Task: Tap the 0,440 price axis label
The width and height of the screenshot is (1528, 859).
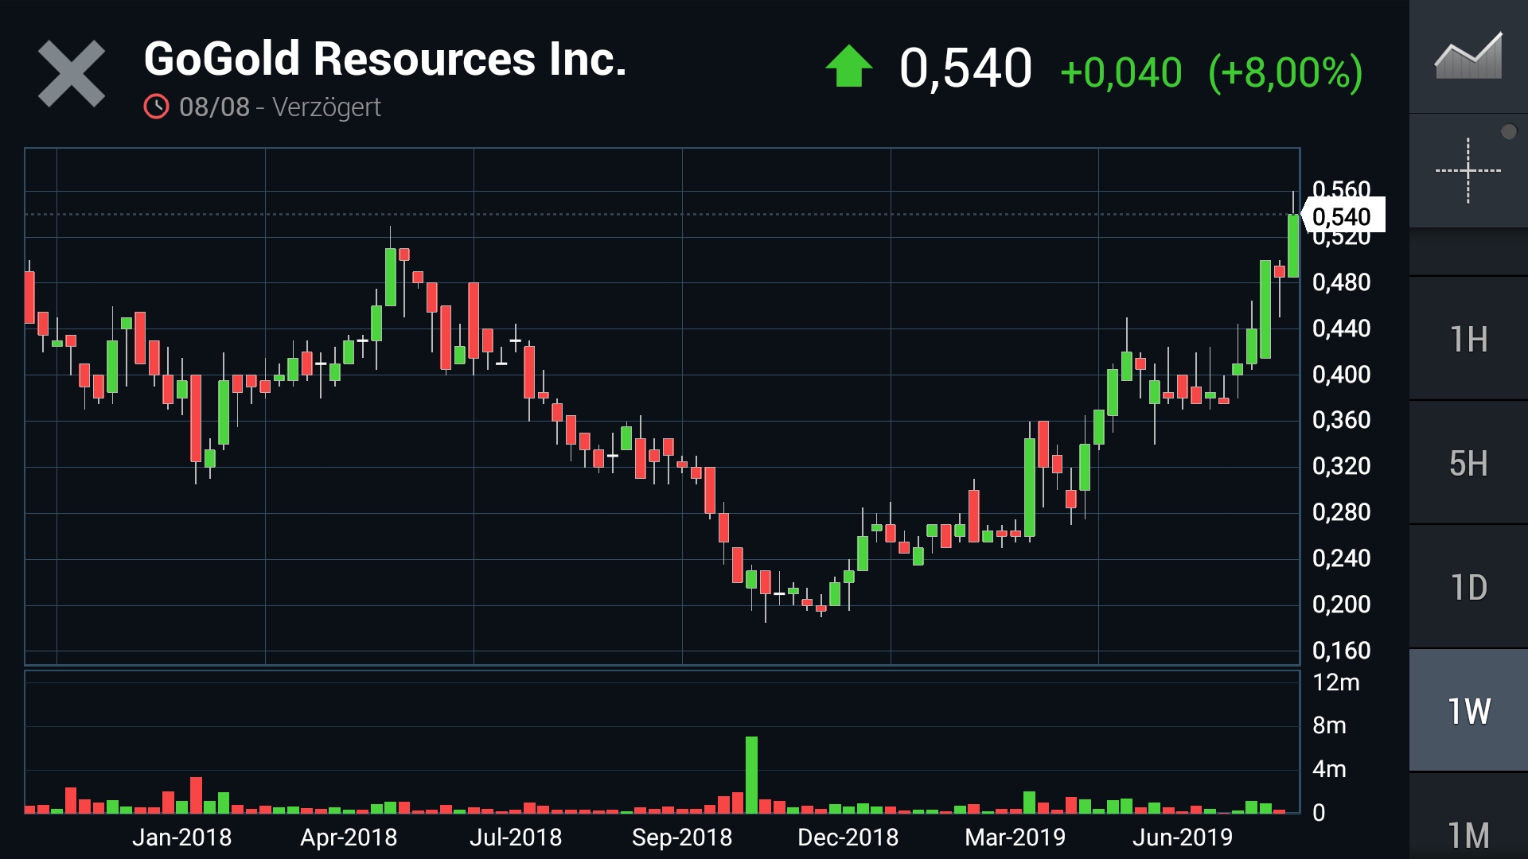Action: pos(1342,328)
